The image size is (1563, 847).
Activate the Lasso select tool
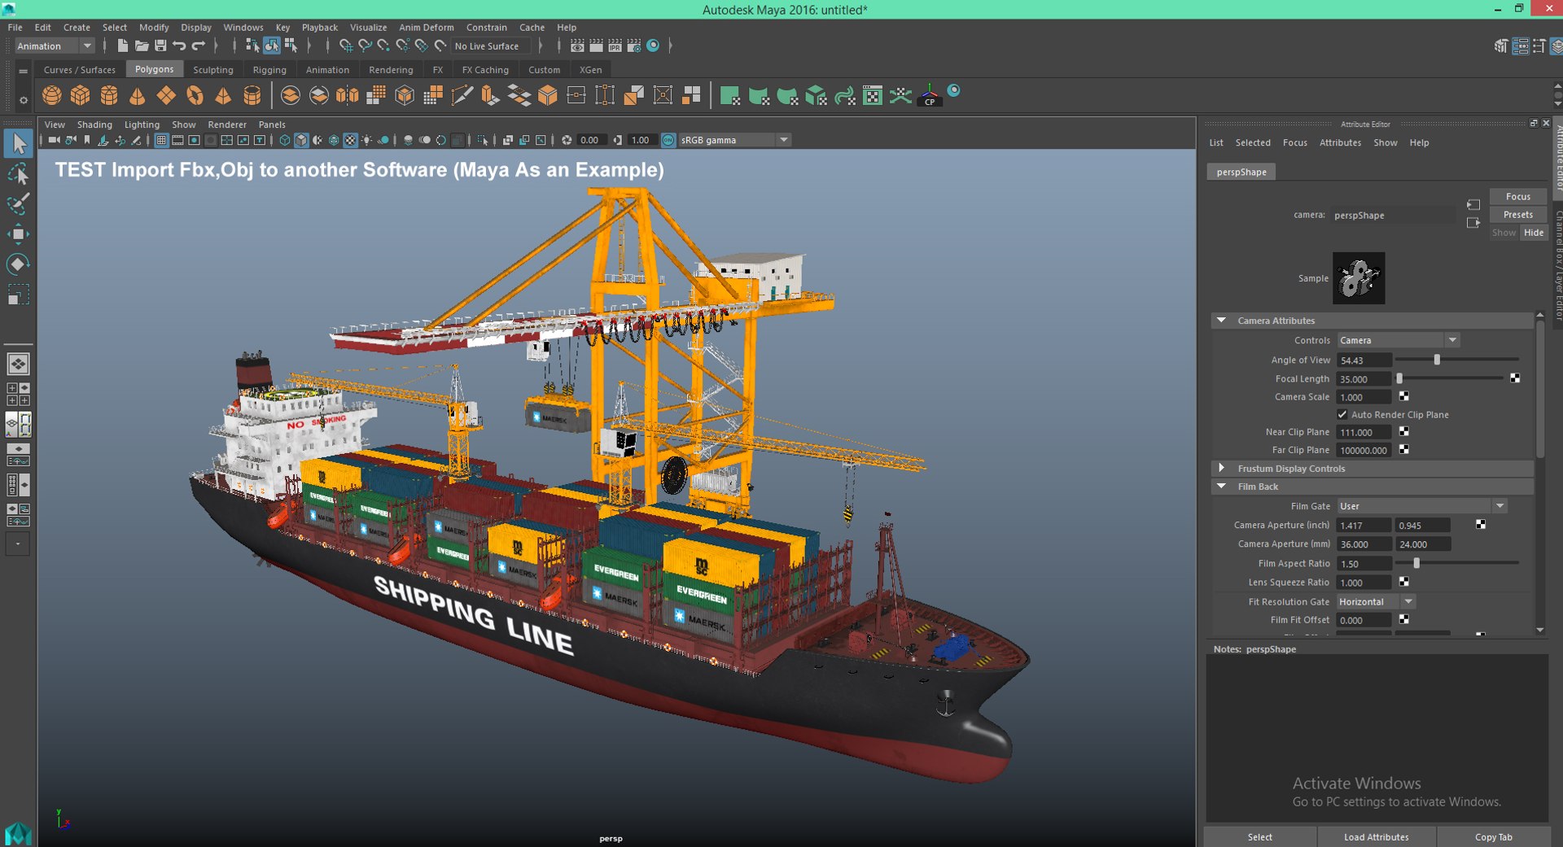[18, 174]
